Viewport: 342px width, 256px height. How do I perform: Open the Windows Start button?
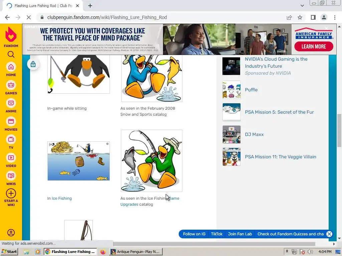pos(9,252)
